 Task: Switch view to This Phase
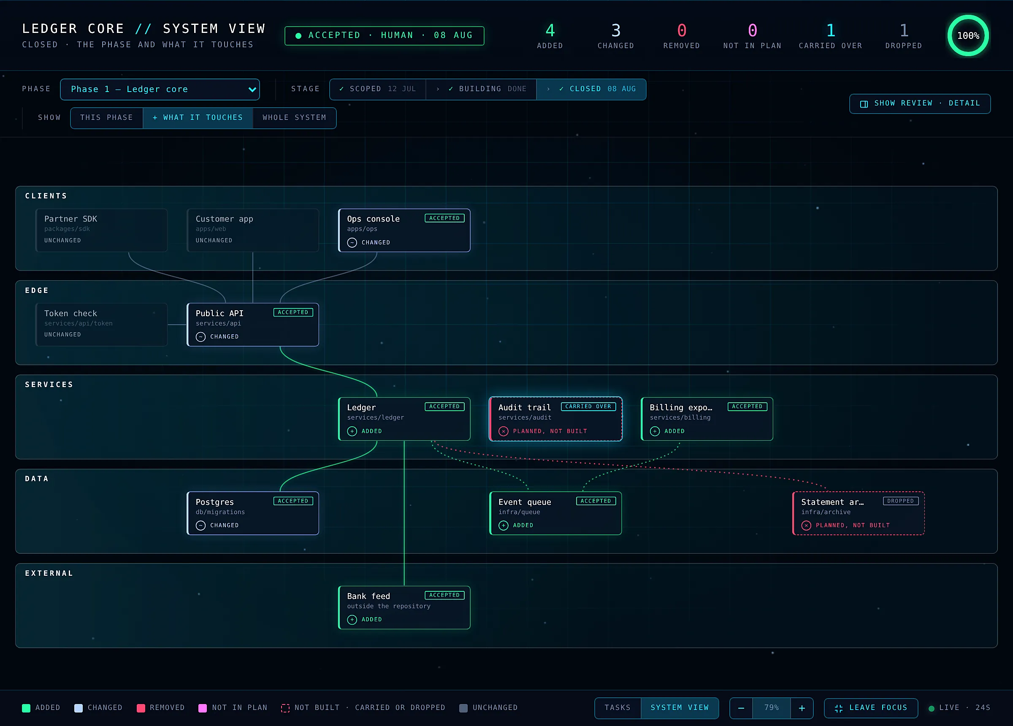tap(106, 117)
